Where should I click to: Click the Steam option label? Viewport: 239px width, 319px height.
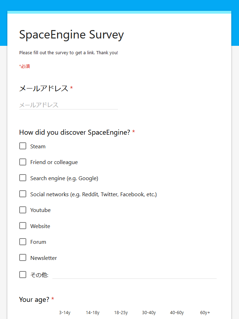(38, 147)
